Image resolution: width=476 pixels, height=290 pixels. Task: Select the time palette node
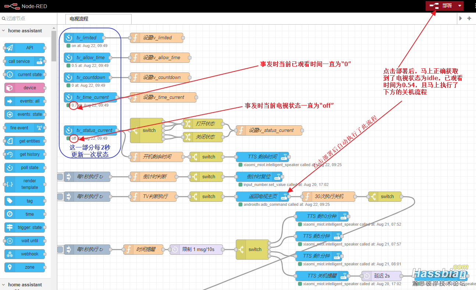(25, 214)
